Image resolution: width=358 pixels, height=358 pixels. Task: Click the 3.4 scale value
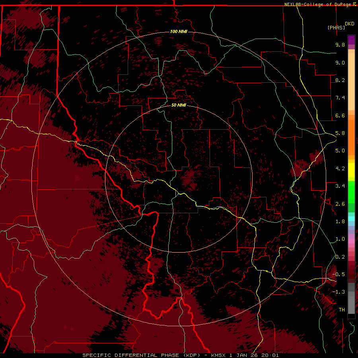pos(340,186)
